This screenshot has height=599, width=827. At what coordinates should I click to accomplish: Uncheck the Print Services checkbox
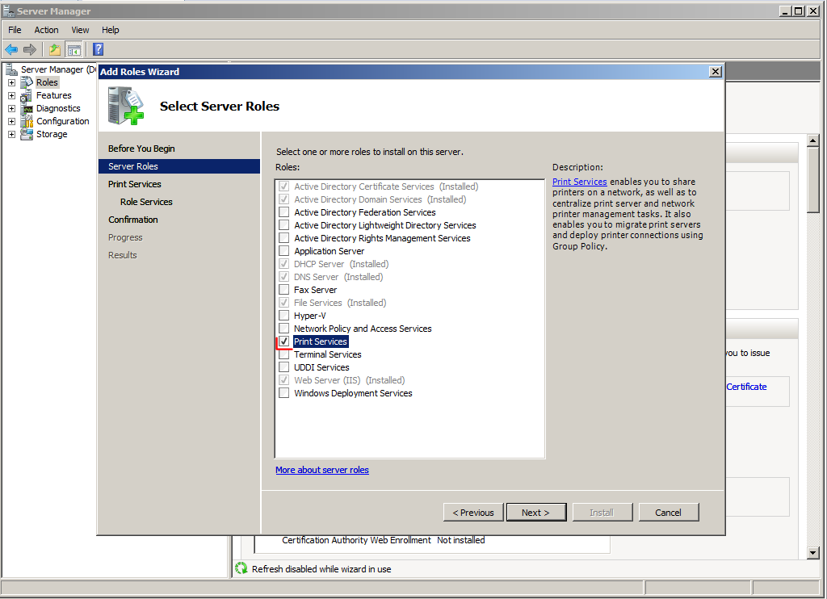(283, 341)
